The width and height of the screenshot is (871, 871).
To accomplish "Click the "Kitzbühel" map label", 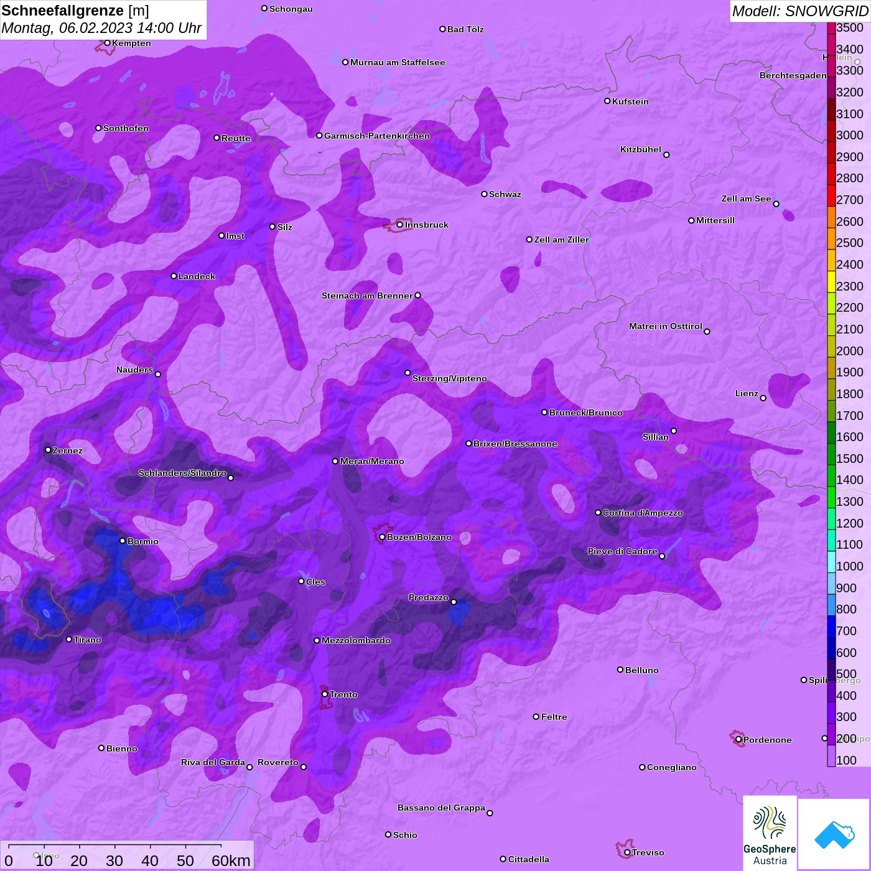I will pyautogui.click(x=641, y=149).
